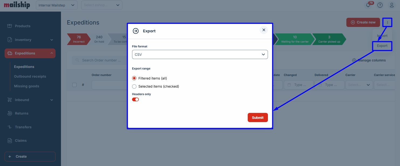Open the File format CSV dropdown
Screen dimensions: 400x166
[x=200, y=54]
